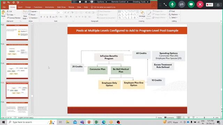Toggle Italic formatting
Screen dimensions: 223x125
coord(44,17)
